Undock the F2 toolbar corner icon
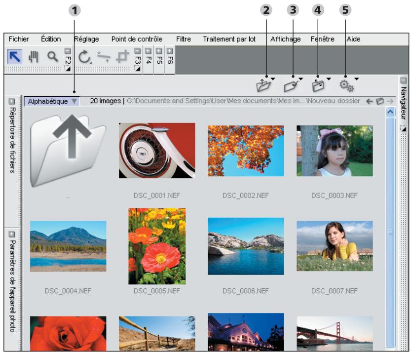Screen dimensions: 412x353 pos(68,69)
